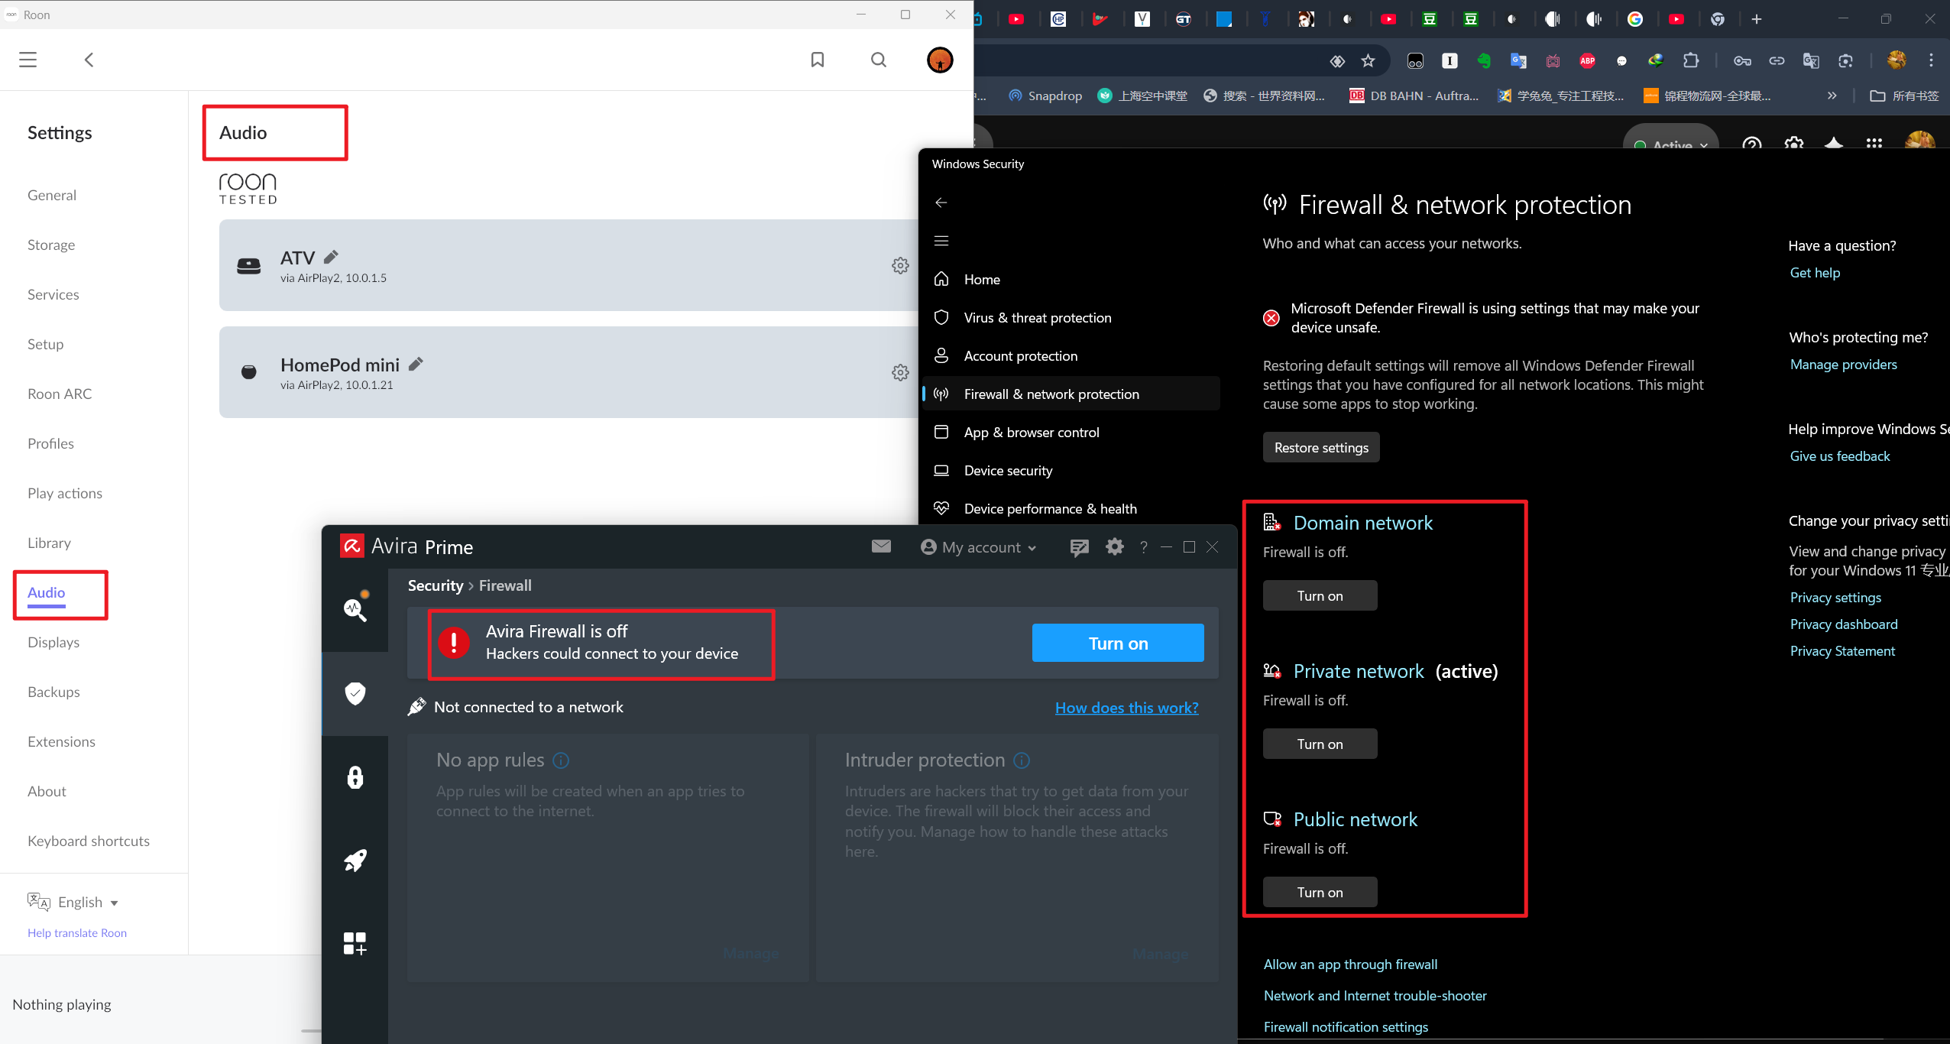Screen dimensions: 1950x1044
Task: Turn on Avira Firewall
Action: pyautogui.click(x=1117, y=644)
